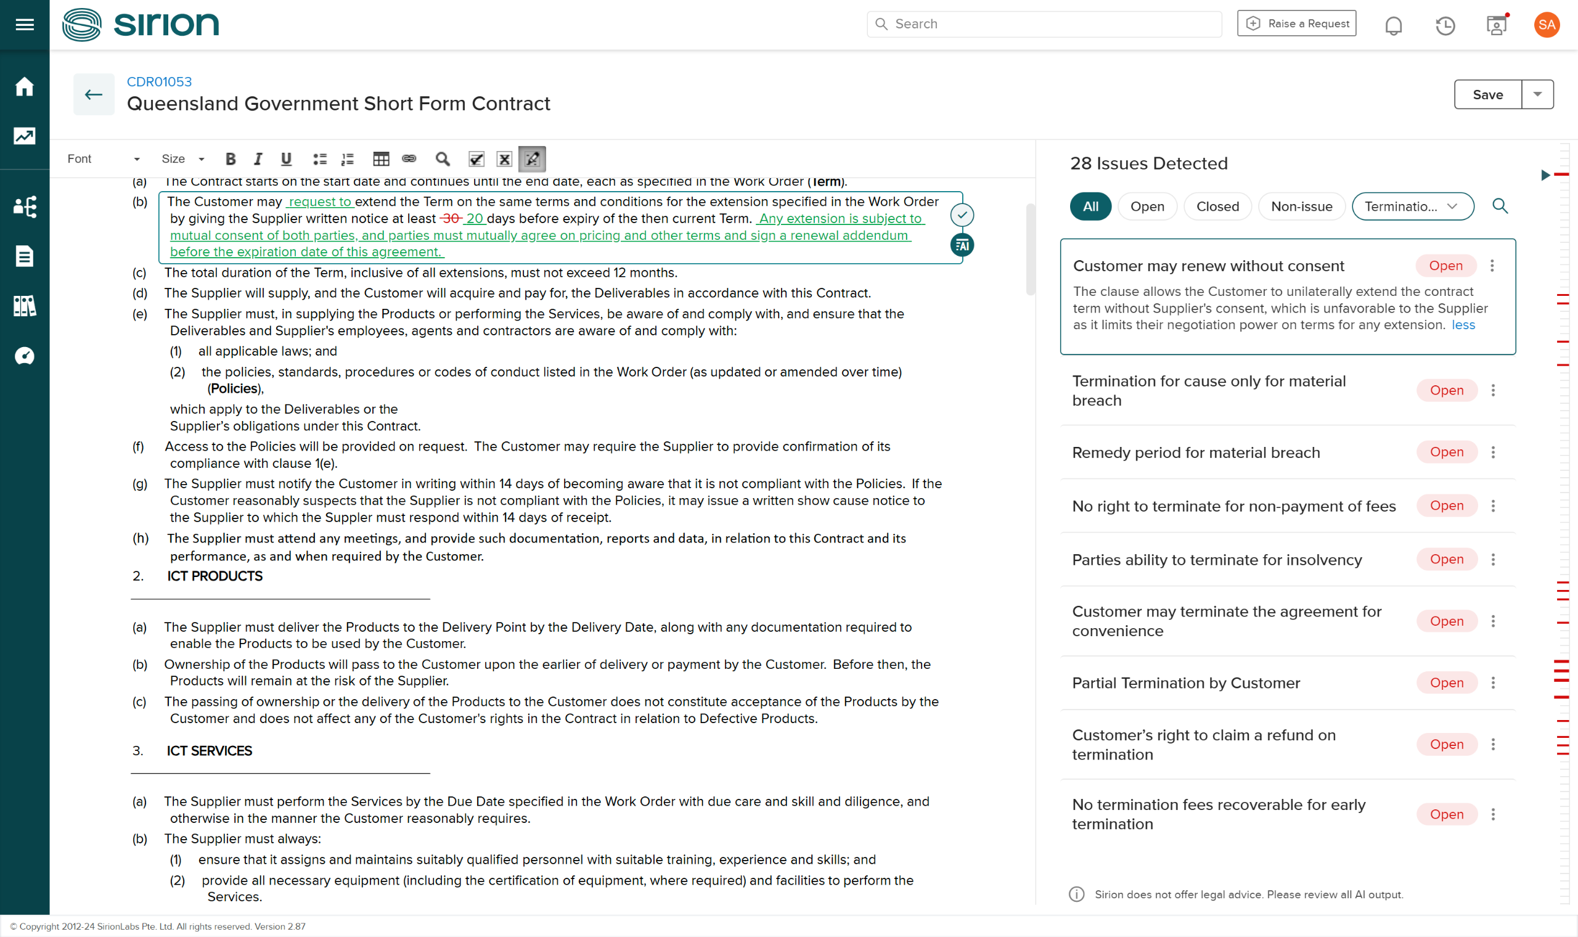Select the Non-issue filter tab
The width and height of the screenshot is (1578, 937).
click(1301, 207)
